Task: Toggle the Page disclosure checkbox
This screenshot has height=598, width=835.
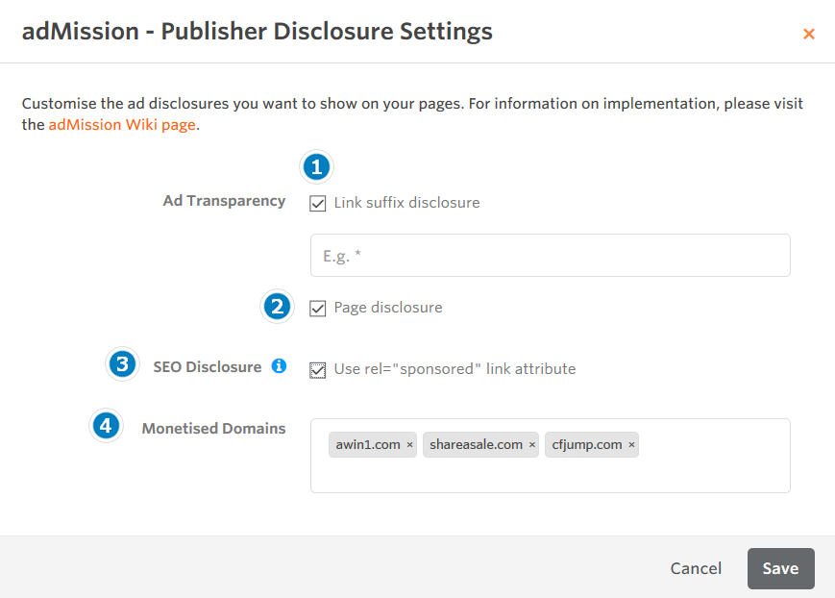Action: [318, 309]
